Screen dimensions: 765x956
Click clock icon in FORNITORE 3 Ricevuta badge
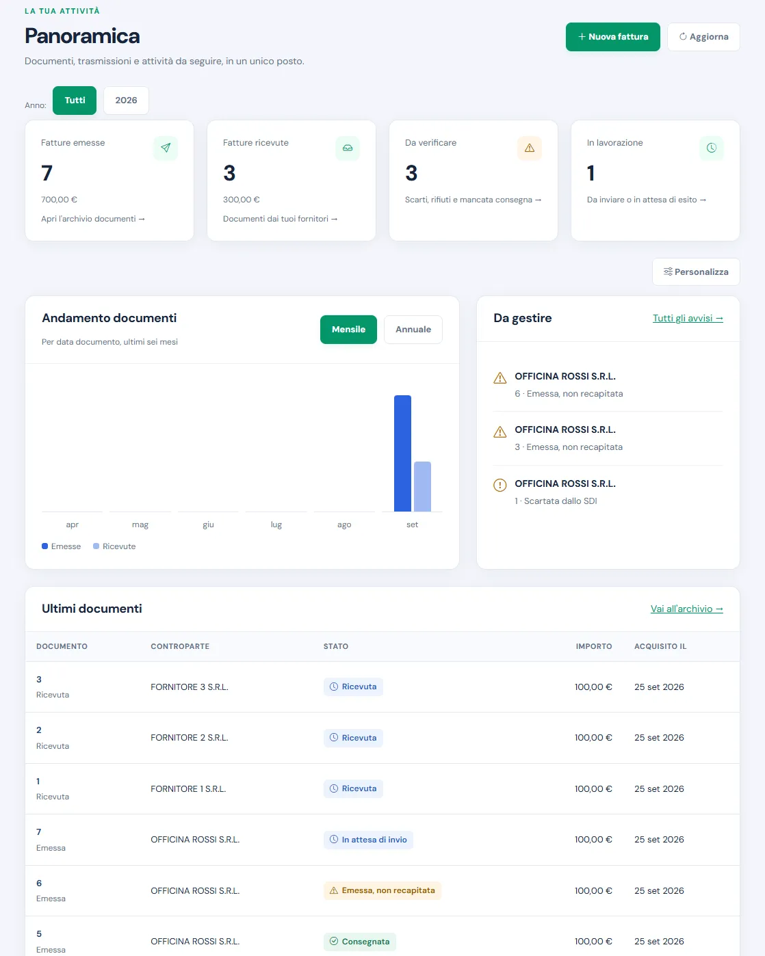334,687
